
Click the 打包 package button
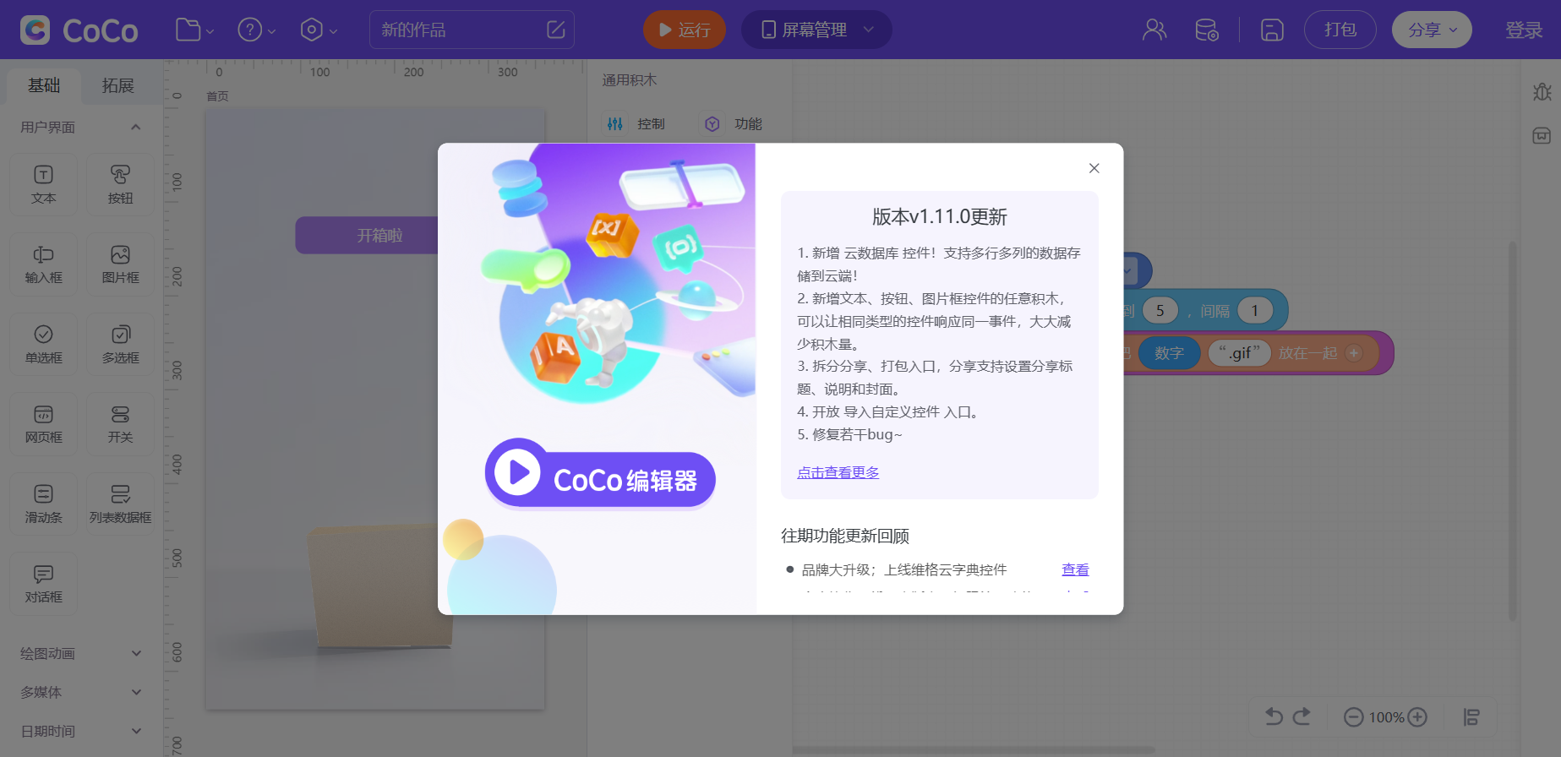pos(1340,30)
